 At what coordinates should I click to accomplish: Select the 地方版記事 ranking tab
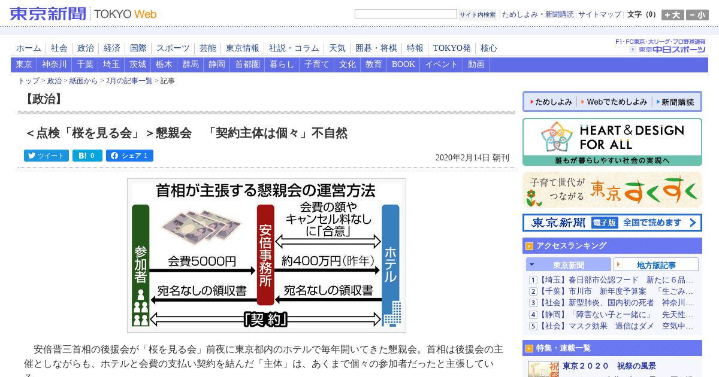pos(656,264)
